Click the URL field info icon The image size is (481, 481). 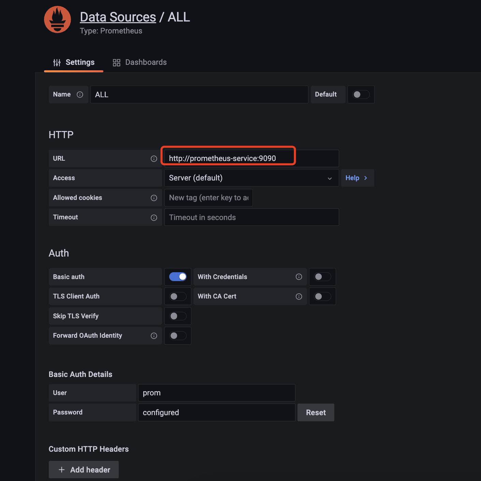coord(154,159)
